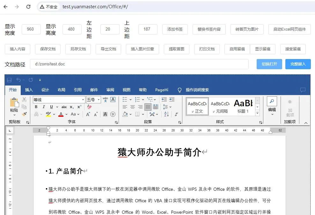Click the 显示宽度 field showing 960

[31, 29]
